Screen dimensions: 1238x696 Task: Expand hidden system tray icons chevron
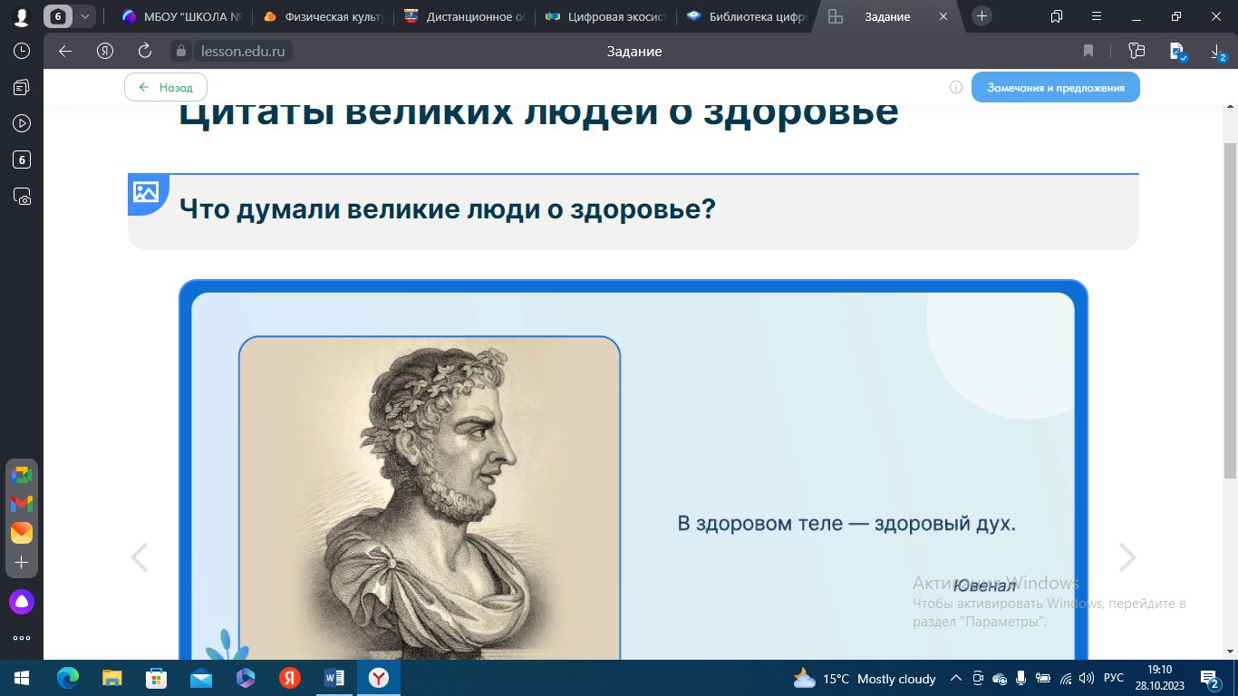coord(955,679)
